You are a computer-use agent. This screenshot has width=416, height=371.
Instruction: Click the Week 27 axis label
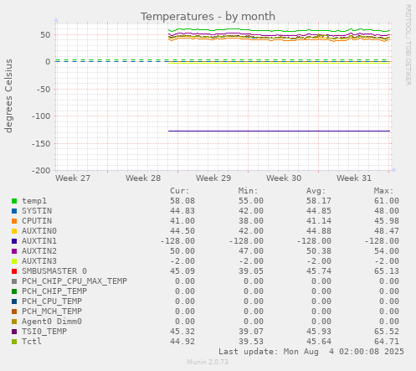point(73,178)
